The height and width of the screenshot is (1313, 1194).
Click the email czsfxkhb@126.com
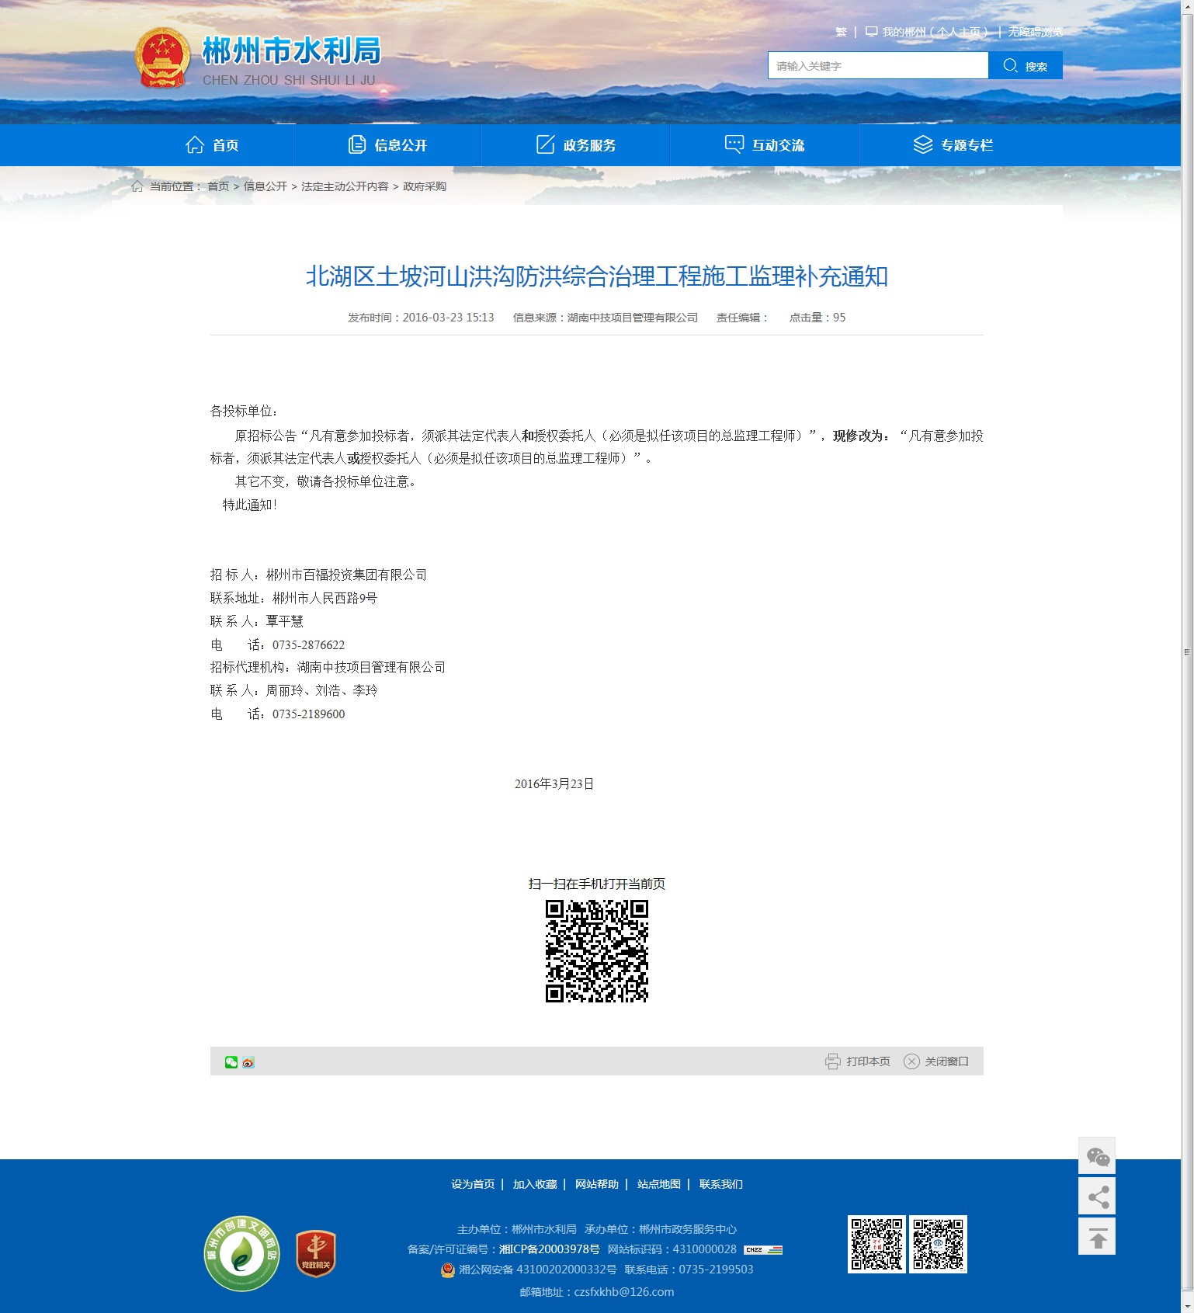coord(624,1292)
